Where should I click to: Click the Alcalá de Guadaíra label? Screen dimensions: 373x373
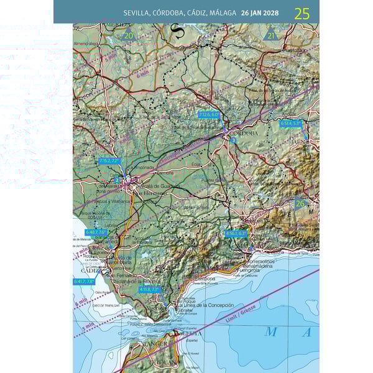pos(159,186)
